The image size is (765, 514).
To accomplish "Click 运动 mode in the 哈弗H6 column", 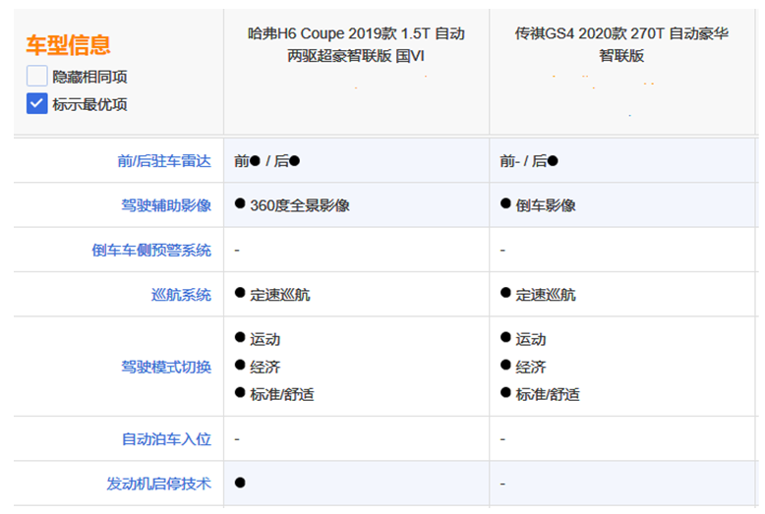I will click(265, 339).
